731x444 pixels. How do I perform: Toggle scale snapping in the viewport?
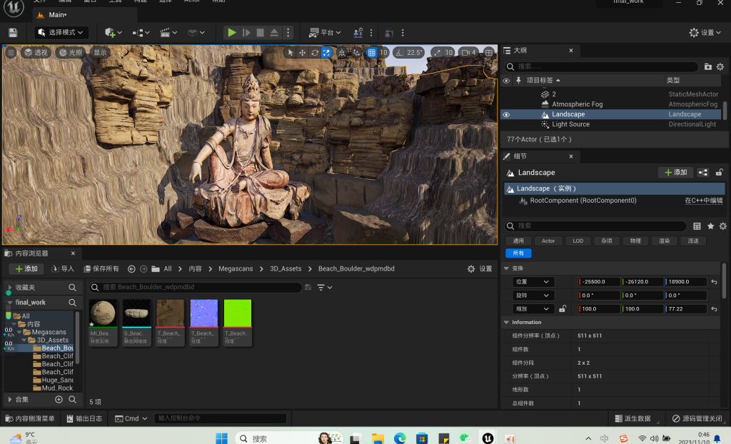[437, 53]
